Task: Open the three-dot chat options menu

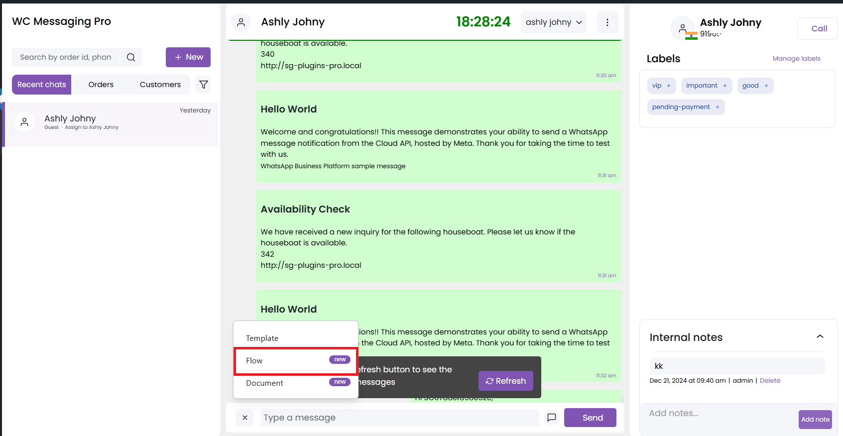Action: [607, 22]
